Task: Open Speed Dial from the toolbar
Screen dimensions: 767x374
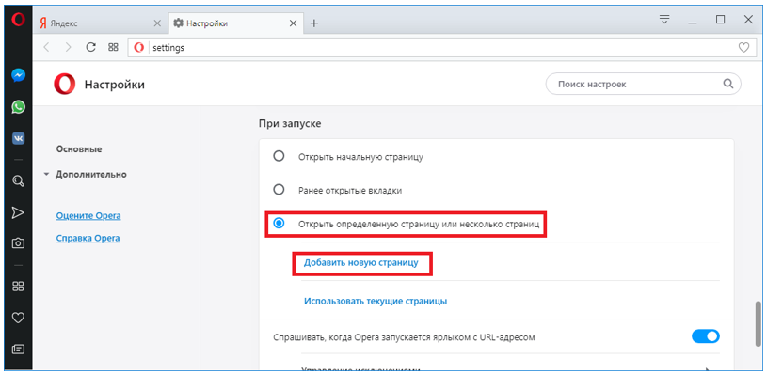Action: tap(113, 47)
